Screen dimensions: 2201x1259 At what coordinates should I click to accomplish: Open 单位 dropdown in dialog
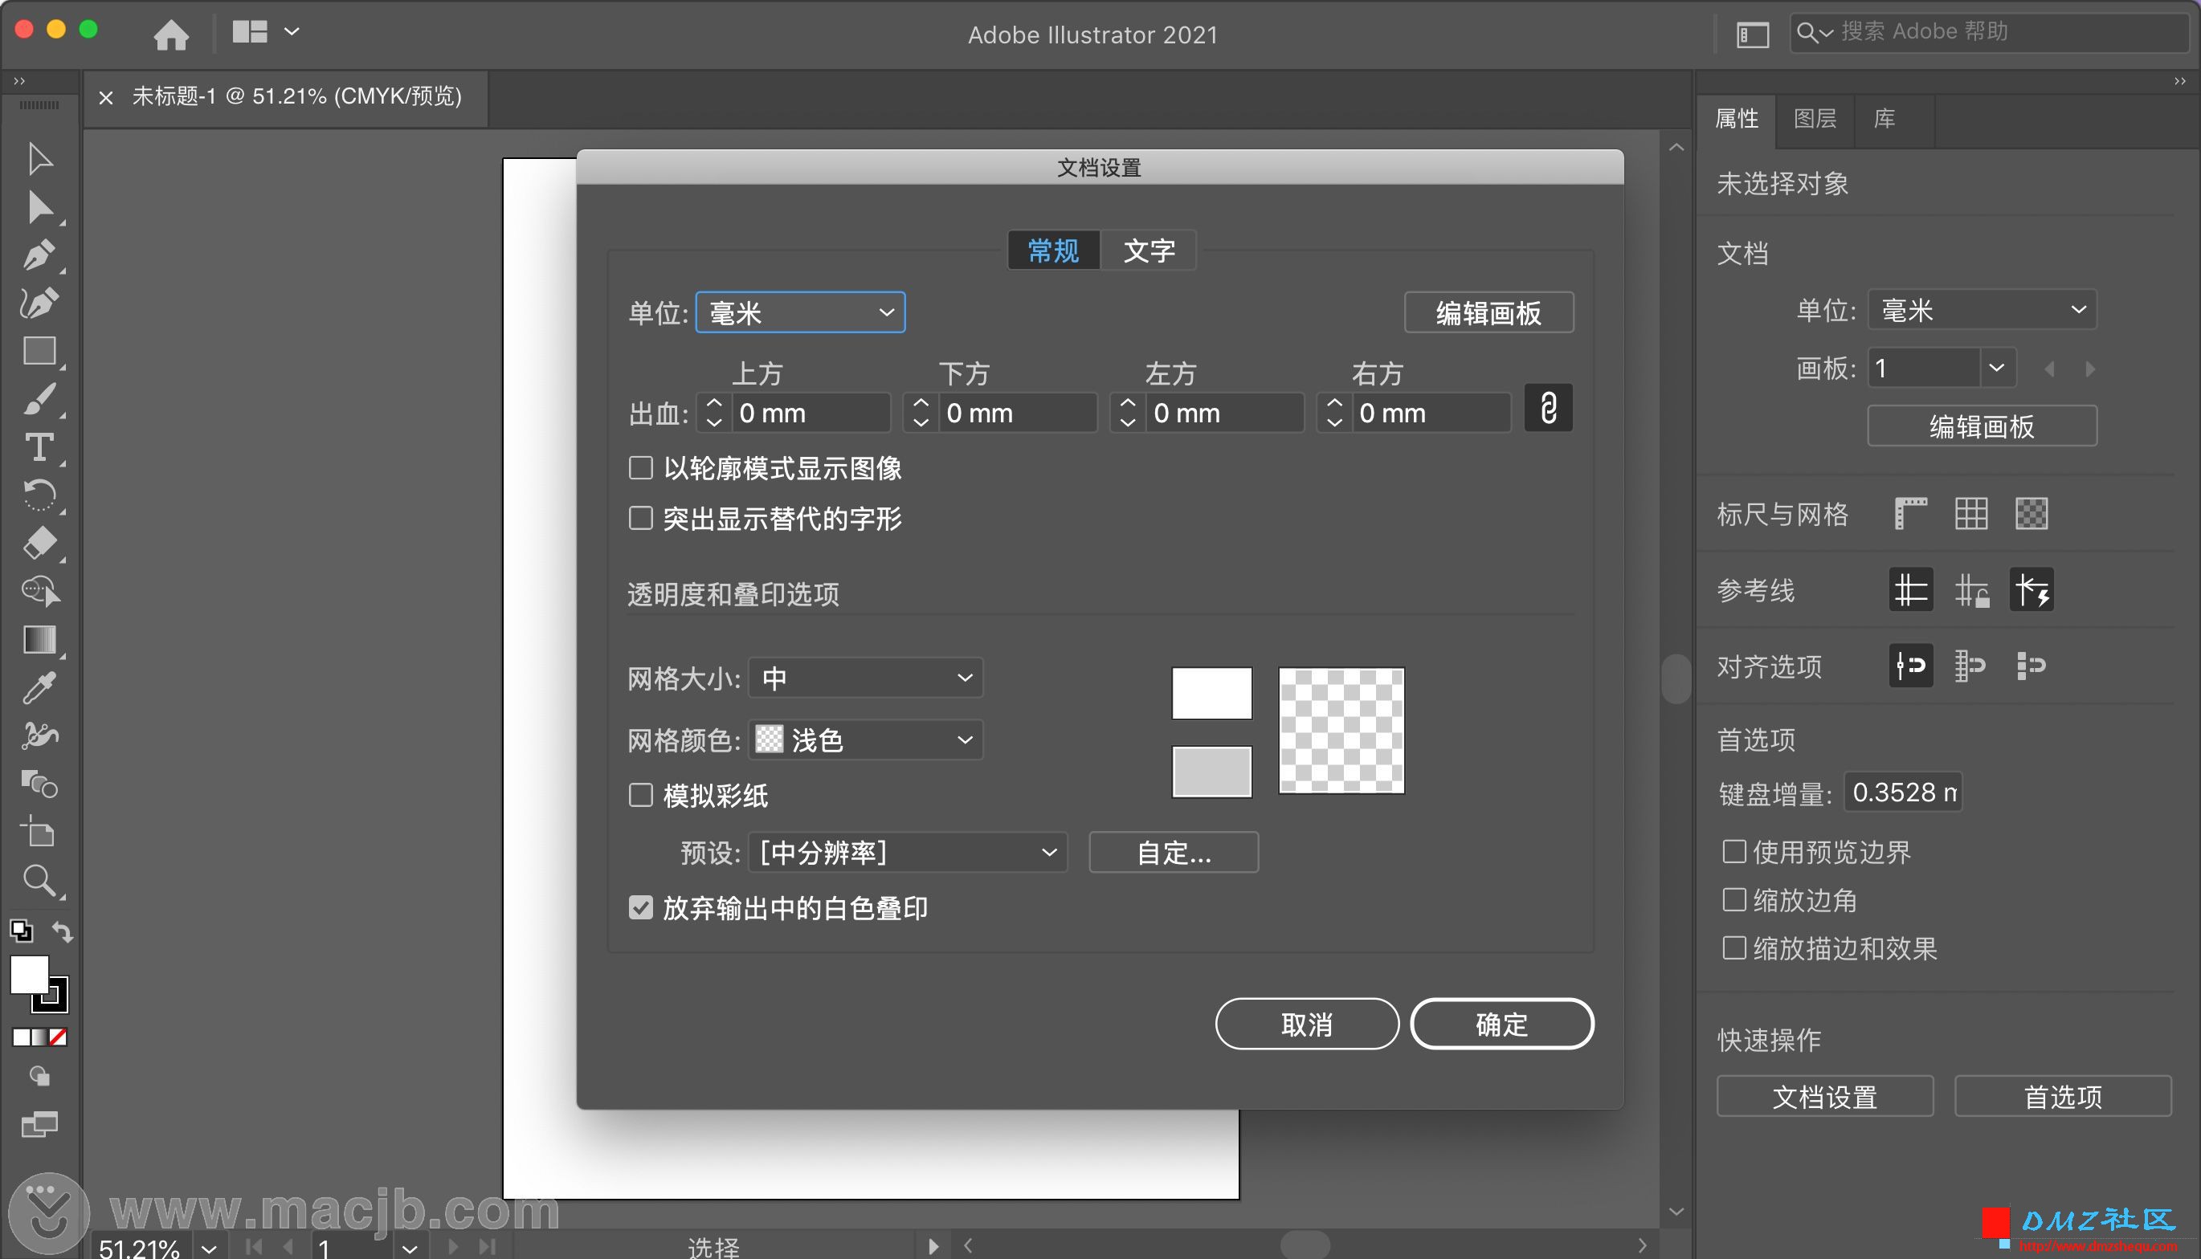(800, 313)
